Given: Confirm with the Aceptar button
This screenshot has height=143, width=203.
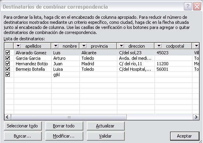Looking at the screenshot, I should tap(185, 136).
